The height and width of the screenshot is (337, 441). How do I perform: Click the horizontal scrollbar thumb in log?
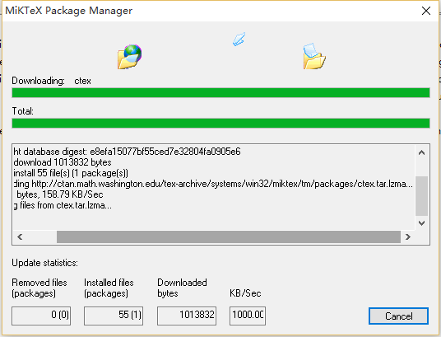click(x=229, y=237)
